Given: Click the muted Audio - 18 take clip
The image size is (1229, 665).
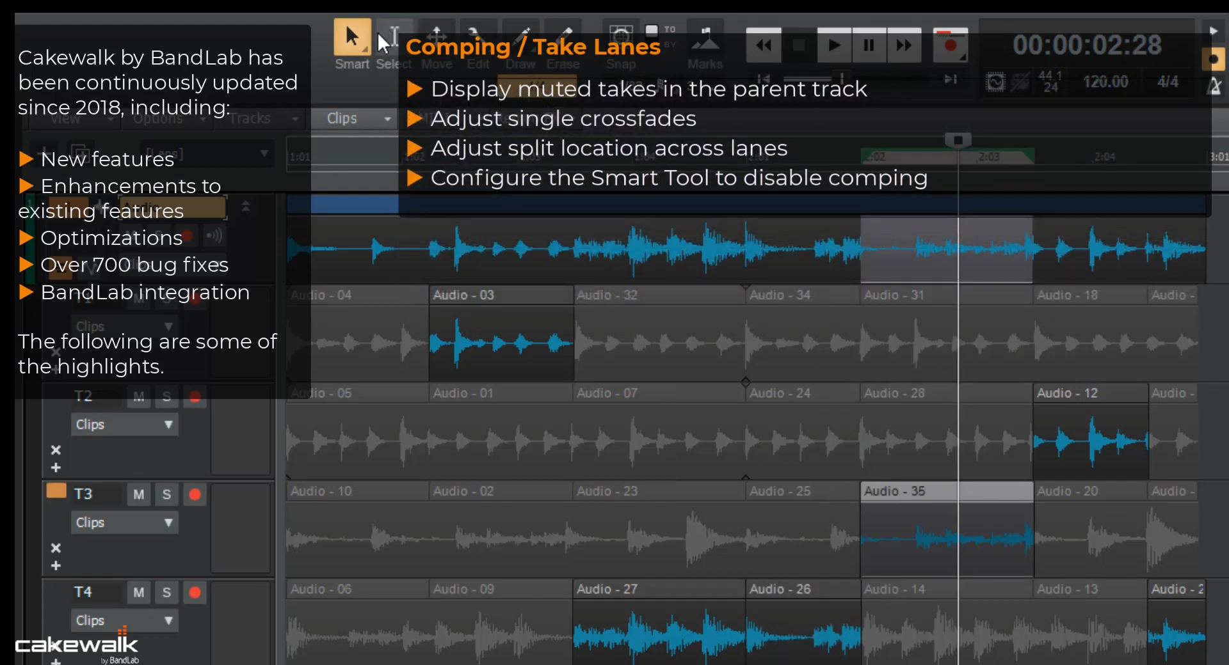Looking at the screenshot, I should pos(1090,332).
